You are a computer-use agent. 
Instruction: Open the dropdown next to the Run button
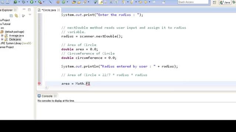(35, 2)
